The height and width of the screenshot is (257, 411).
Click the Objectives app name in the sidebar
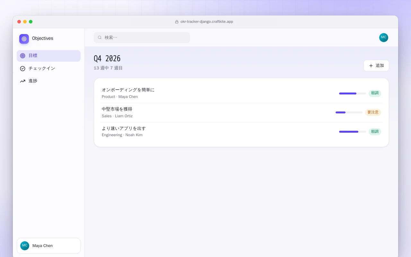43,39
